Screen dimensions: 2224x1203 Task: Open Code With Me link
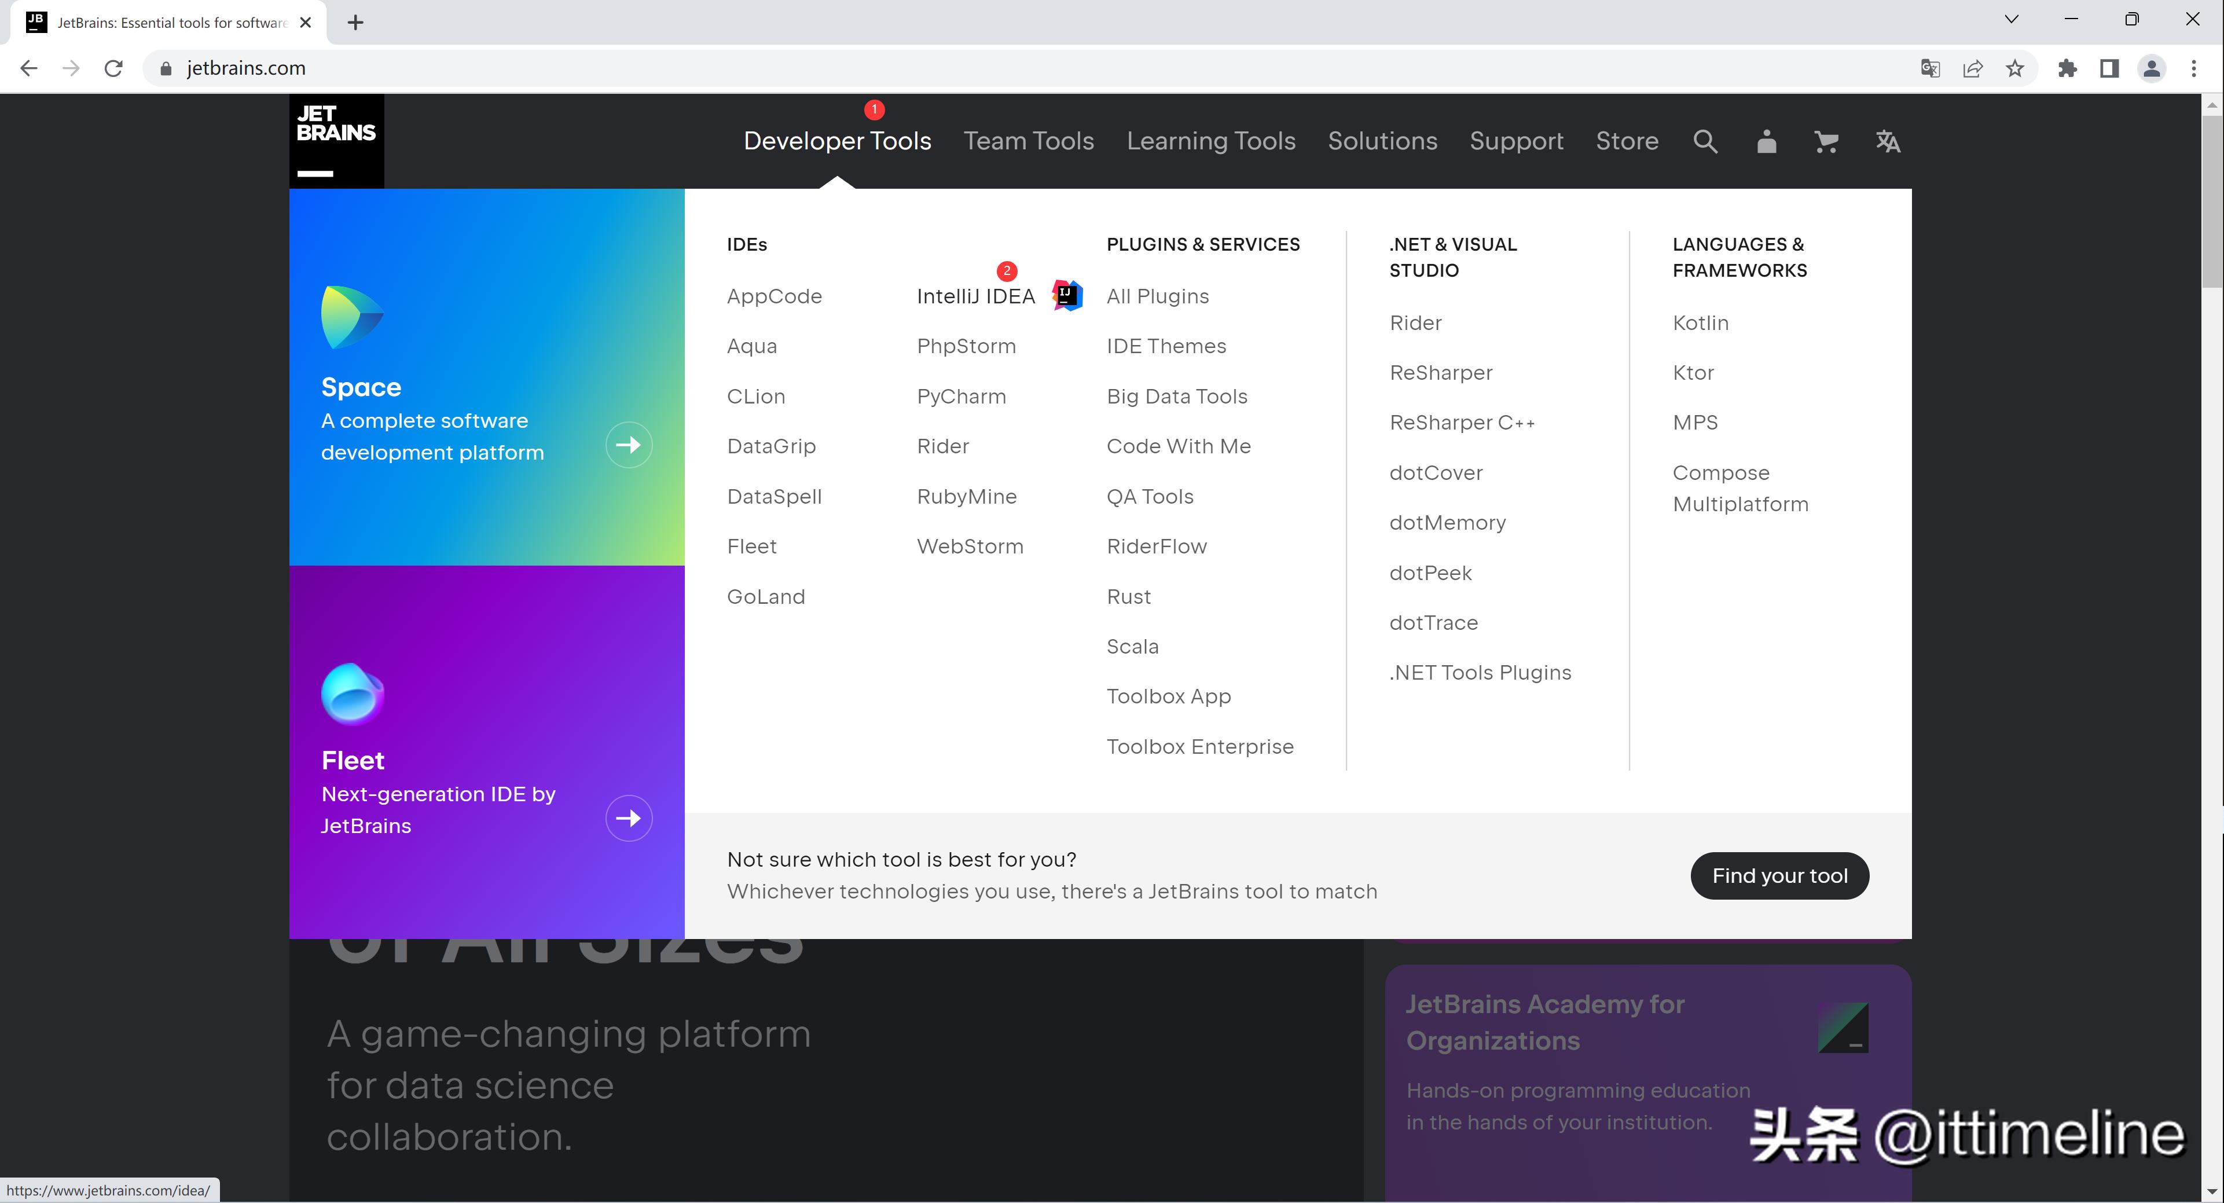[1179, 446]
